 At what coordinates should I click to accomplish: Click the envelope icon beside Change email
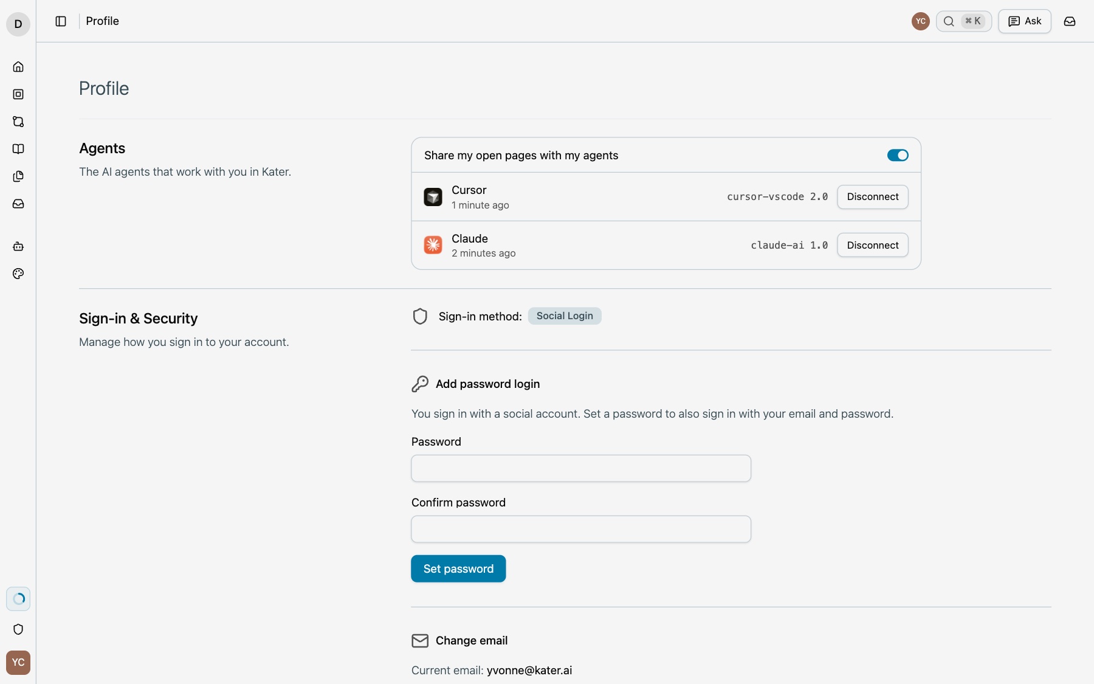[x=420, y=640]
